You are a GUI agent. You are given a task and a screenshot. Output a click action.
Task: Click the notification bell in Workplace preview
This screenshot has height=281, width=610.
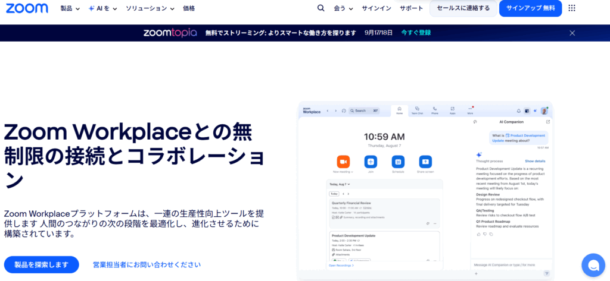[x=518, y=110]
